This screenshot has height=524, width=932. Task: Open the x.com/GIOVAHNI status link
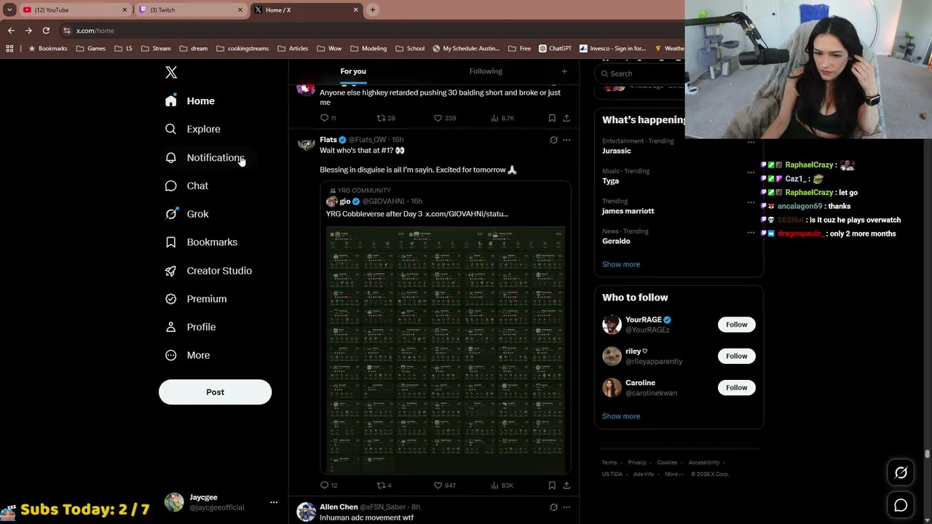(x=467, y=214)
